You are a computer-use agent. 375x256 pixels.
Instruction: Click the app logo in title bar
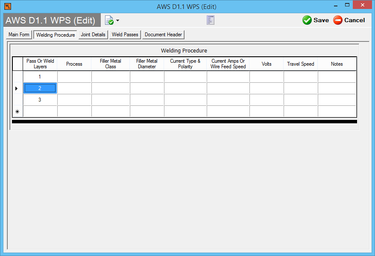(8, 6)
